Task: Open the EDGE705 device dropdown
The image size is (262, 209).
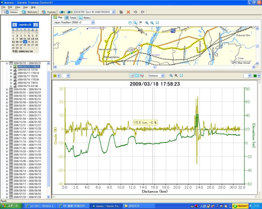Action: [113, 12]
